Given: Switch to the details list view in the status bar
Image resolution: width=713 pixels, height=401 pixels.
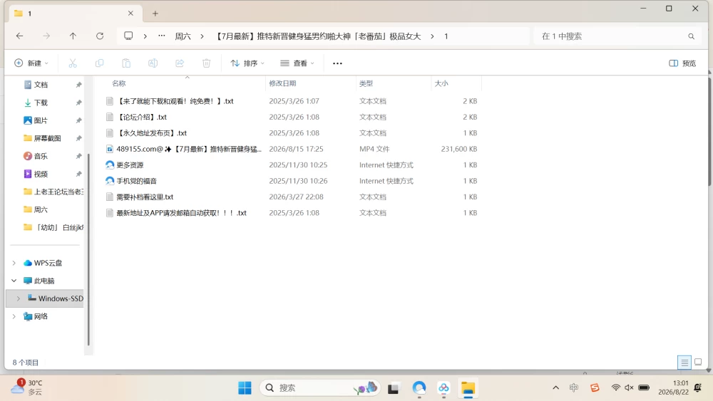Looking at the screenshot, I should (x=684, y=362).
